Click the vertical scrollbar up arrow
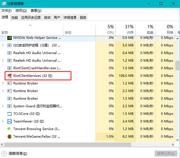This screenshot has height=158, width=180. point(178,39)
